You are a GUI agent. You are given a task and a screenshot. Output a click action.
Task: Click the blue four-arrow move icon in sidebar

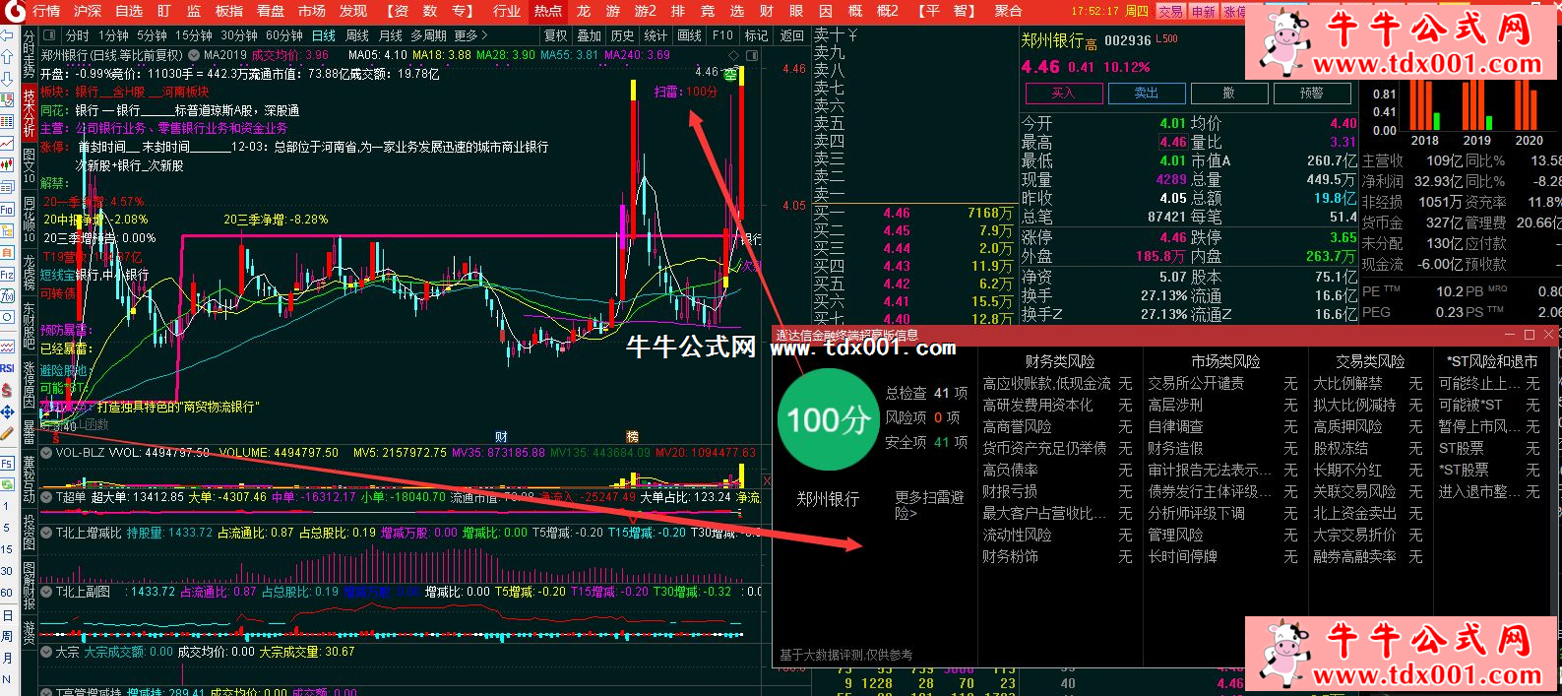7,411
